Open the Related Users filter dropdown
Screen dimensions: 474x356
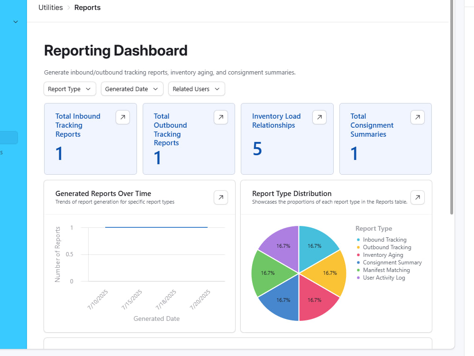point(197,89)
